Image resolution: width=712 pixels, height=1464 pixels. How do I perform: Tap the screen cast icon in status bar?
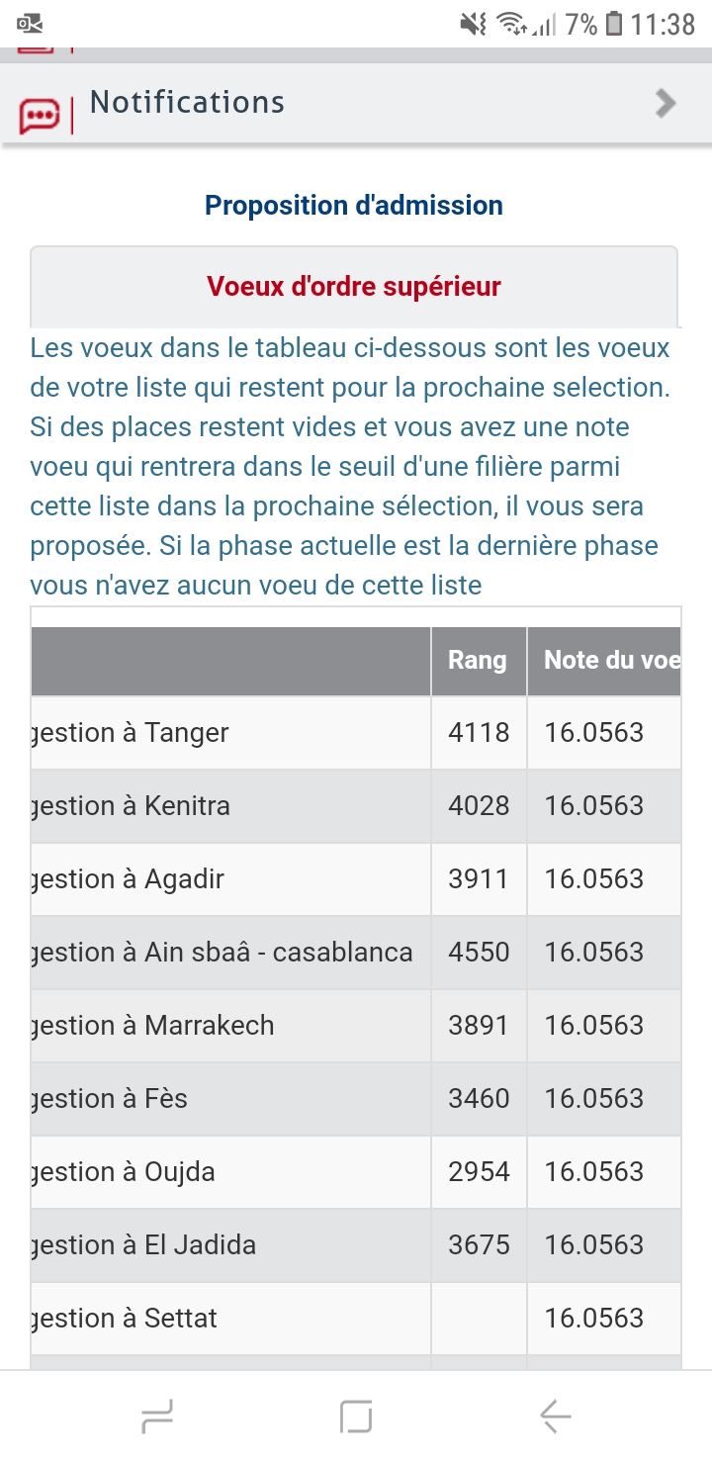pyautogui.click(x=30, y=24)
